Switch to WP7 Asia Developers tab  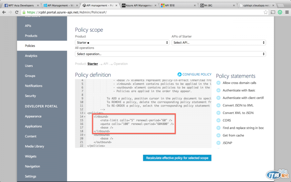click(21, 5)
